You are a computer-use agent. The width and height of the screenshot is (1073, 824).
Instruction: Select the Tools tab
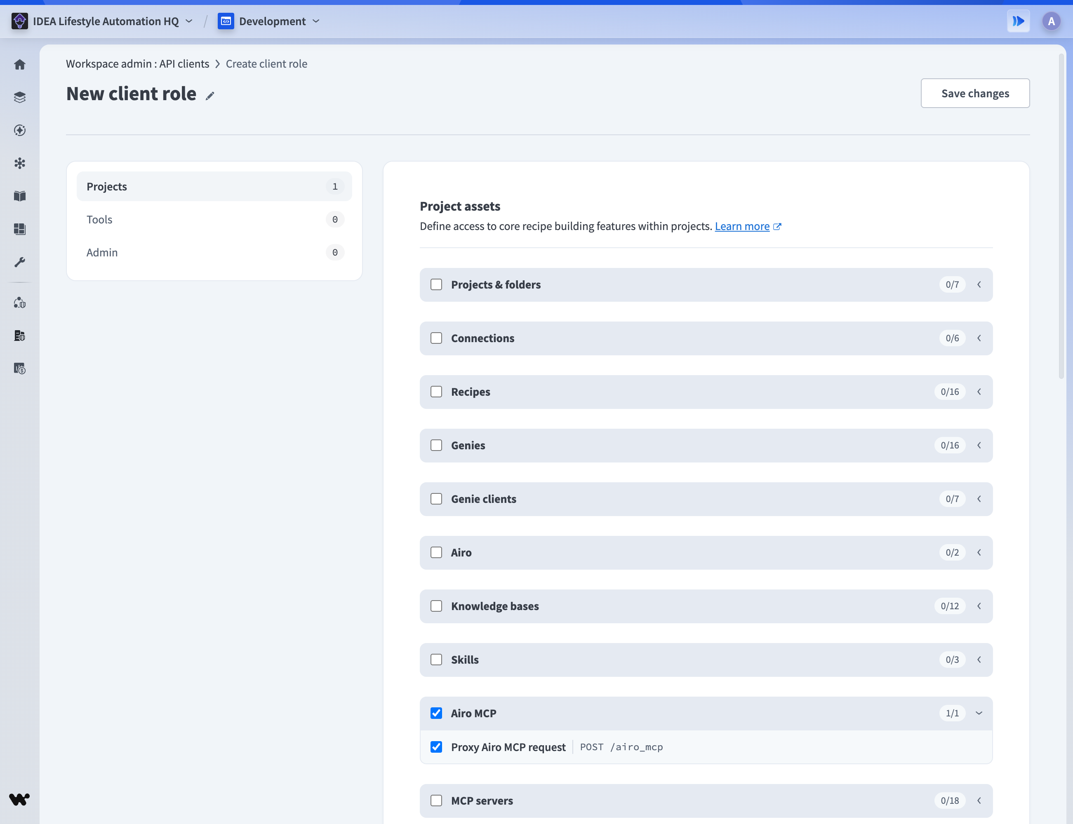pos(214,219)
